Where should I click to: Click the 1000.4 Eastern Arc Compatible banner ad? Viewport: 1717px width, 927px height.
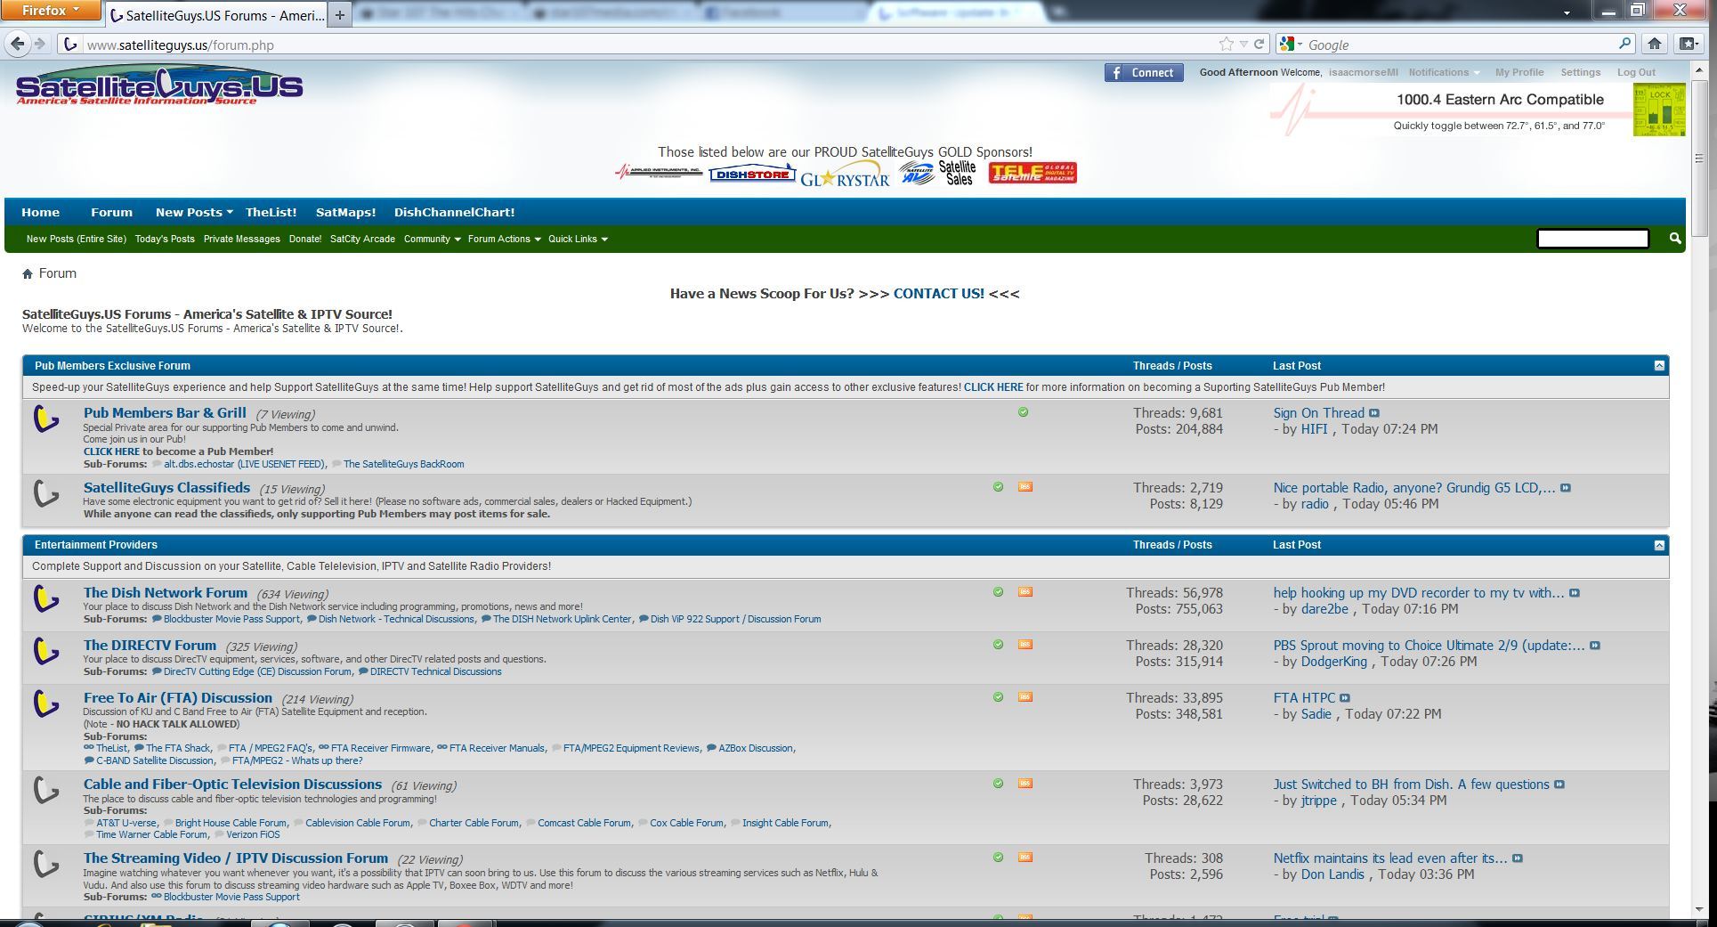1478,110
